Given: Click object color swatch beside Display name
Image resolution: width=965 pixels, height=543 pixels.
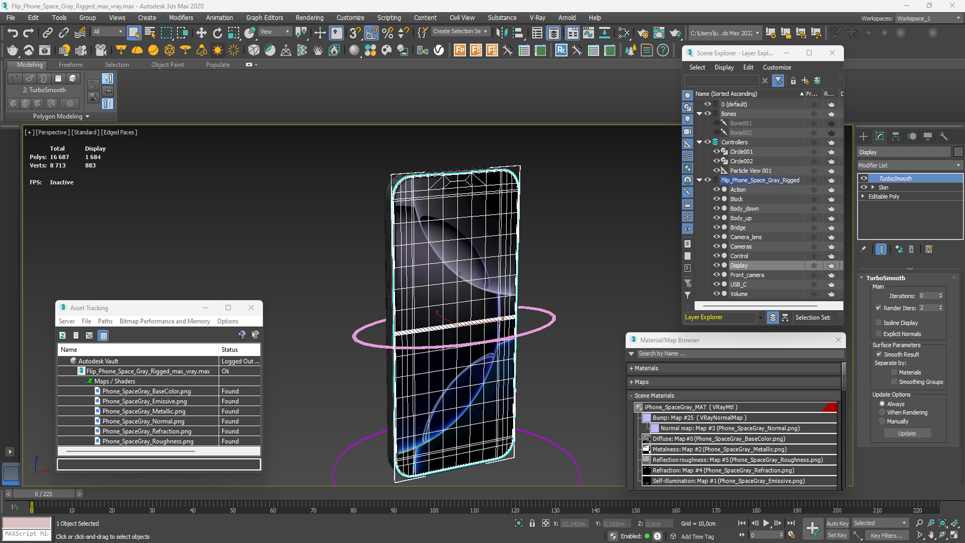Looking at the screenshot, I should click(958, 152).
